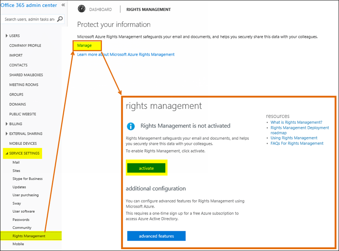Click the activate button

[147, 168]
